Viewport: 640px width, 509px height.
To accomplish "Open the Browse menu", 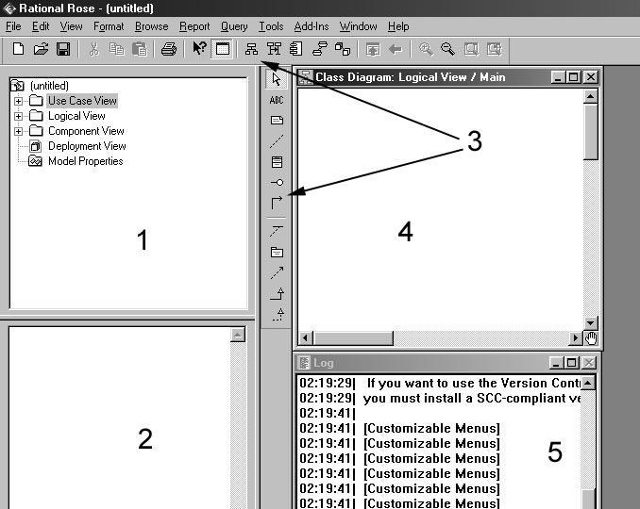I will (x=151, y=26).
